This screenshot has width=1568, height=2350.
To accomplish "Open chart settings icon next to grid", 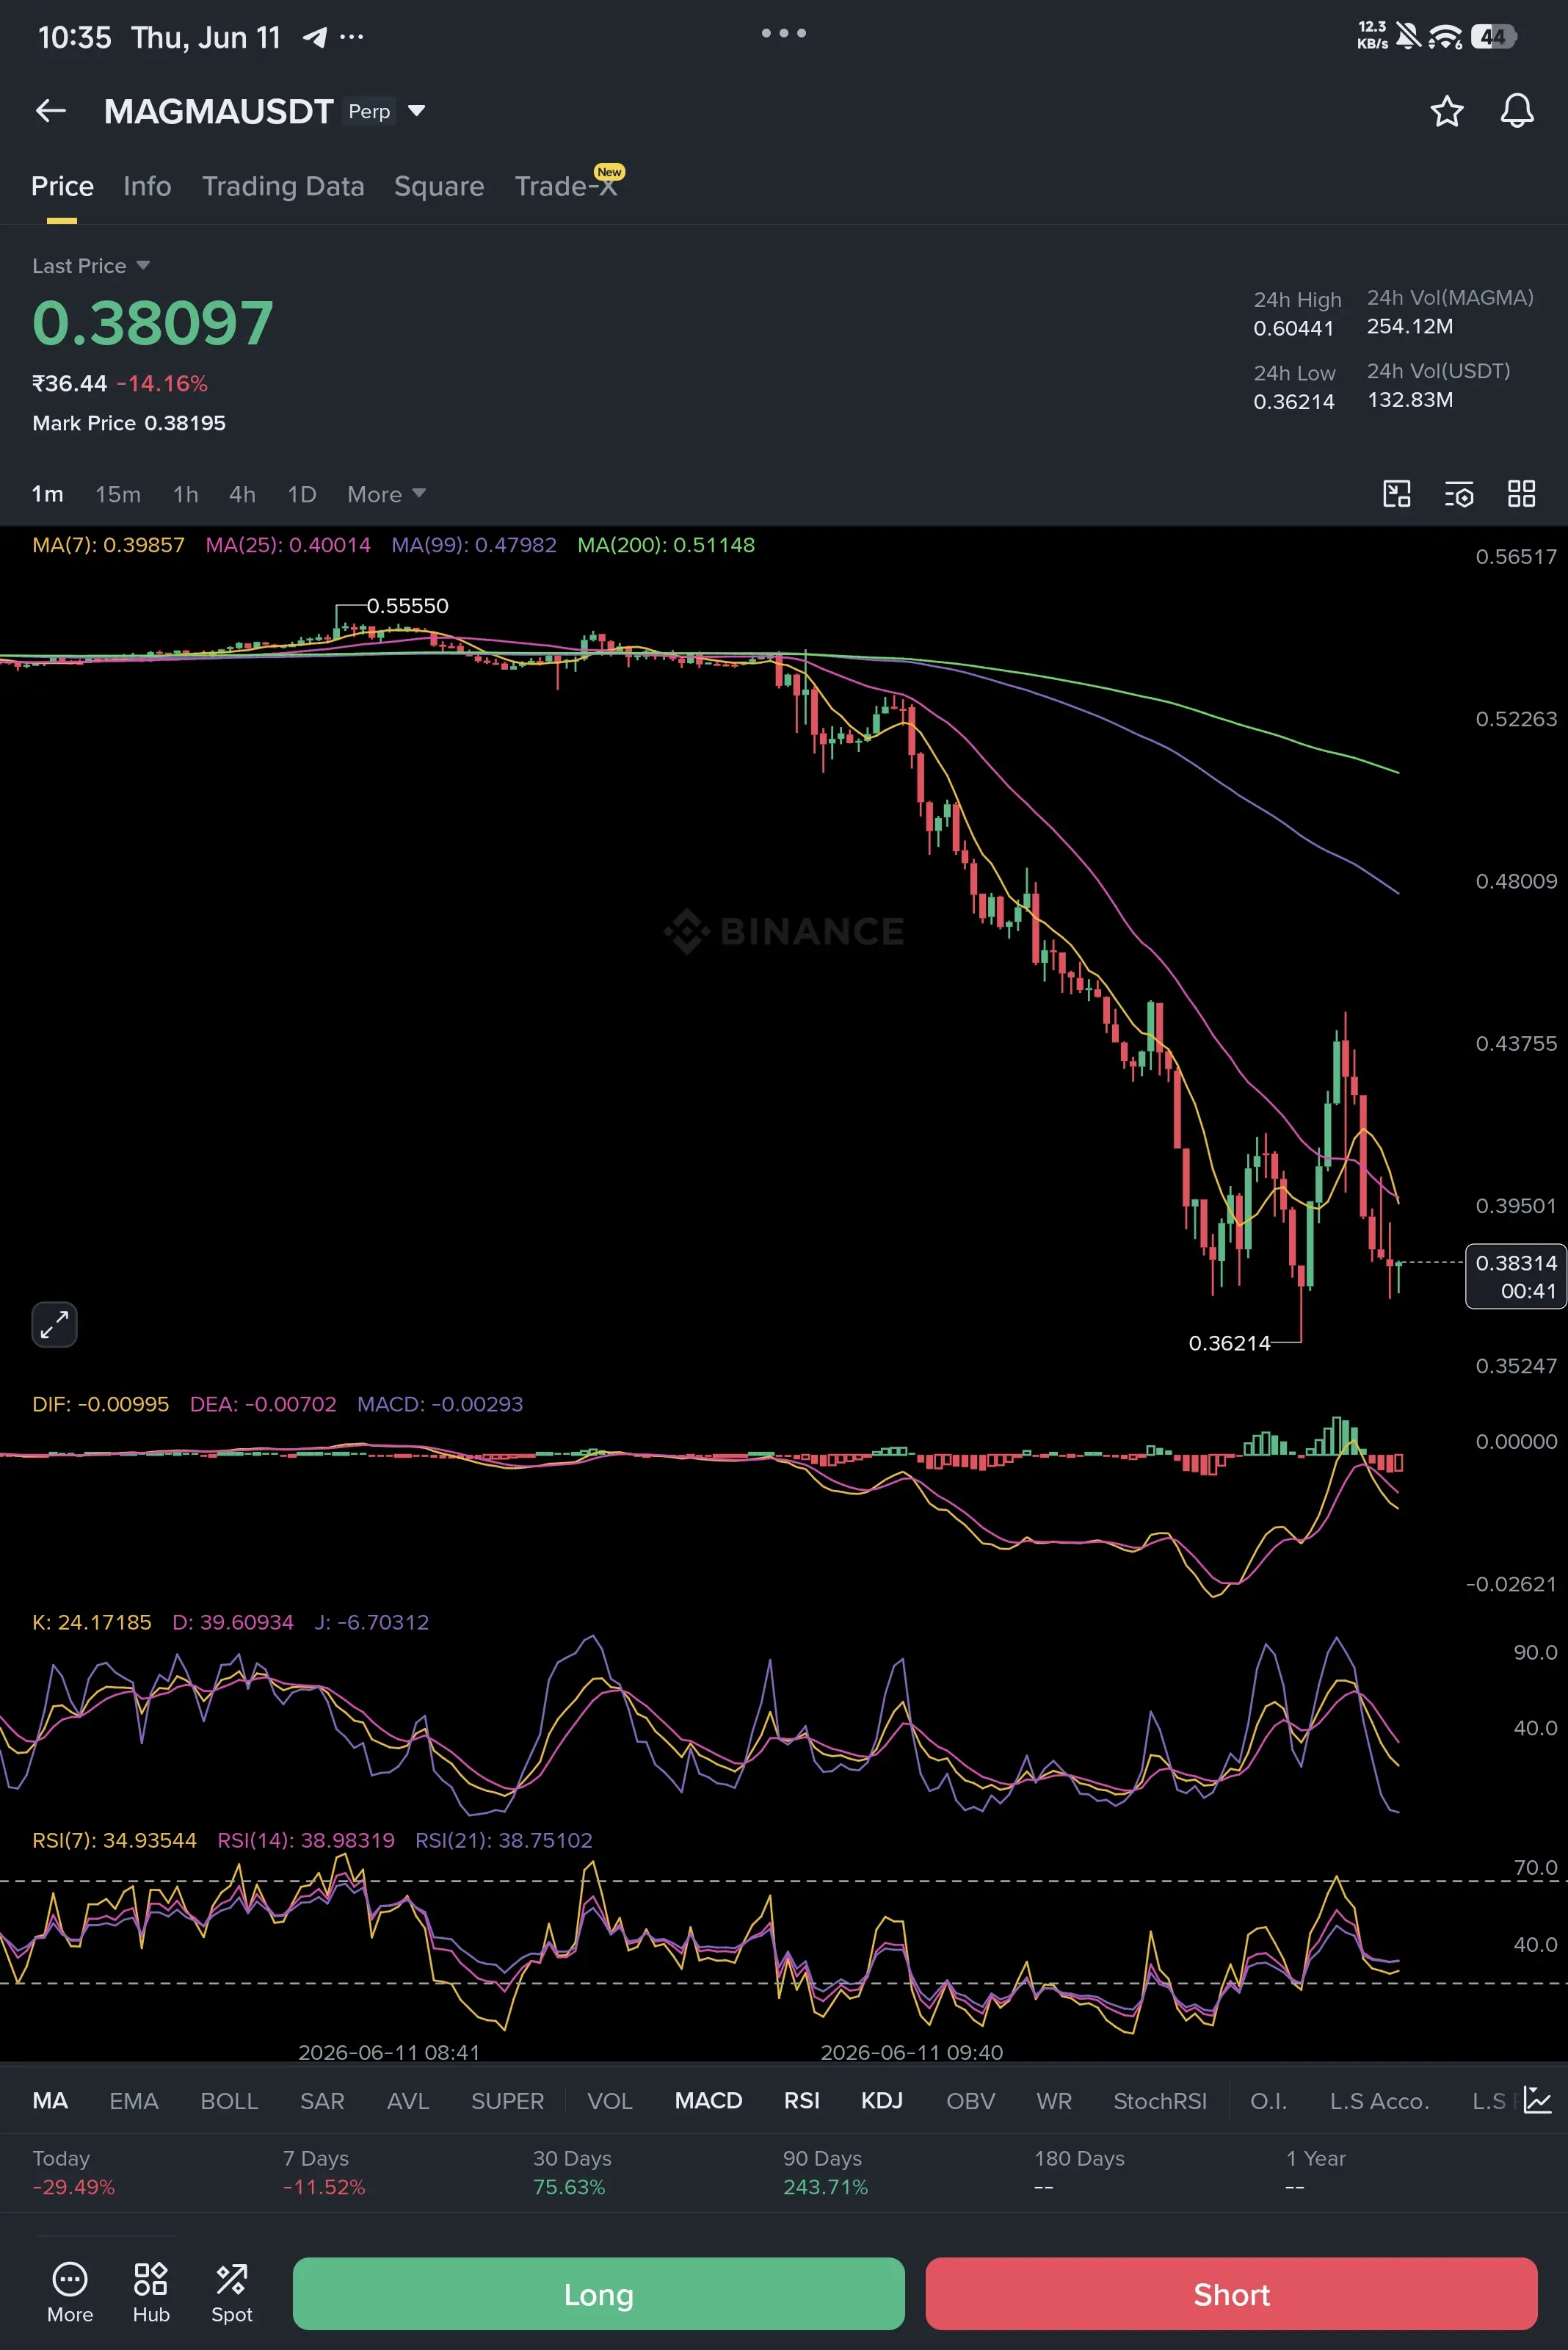I will (1459, 494).
